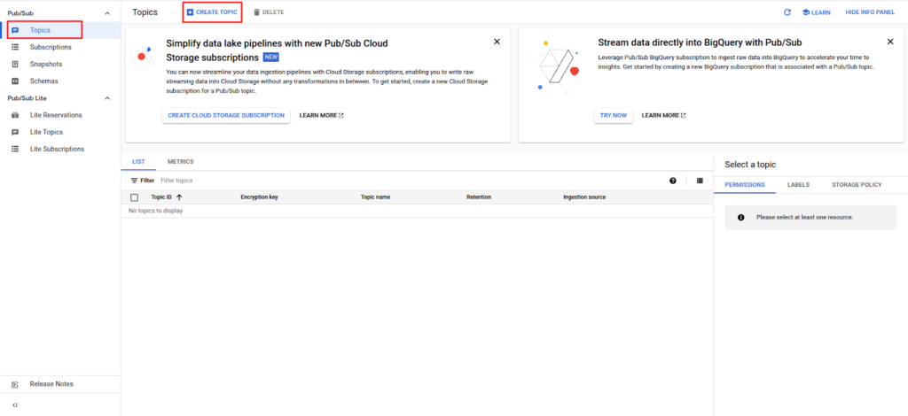Image resolution: width=908 pixels, height=416 pixels.
Task: Click the Create Topic button
Action: click(x=212, y=12)
